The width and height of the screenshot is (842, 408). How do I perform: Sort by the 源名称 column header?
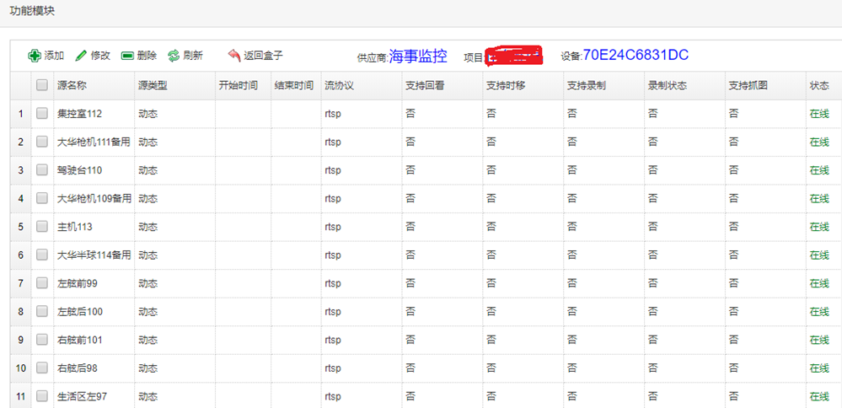tap(72, 86)
